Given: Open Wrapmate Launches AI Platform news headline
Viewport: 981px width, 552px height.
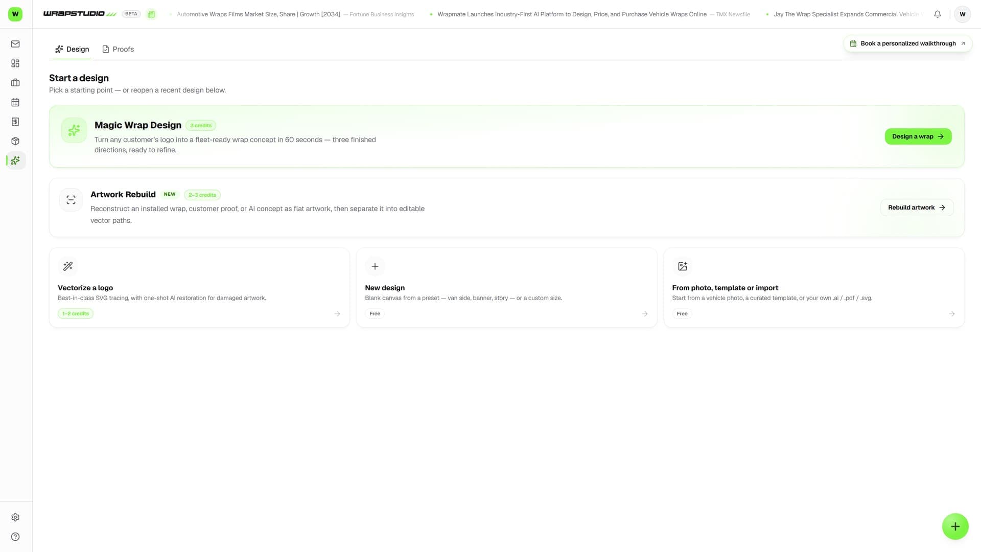Looking at the screenshot, I should [x=572, y=14].
